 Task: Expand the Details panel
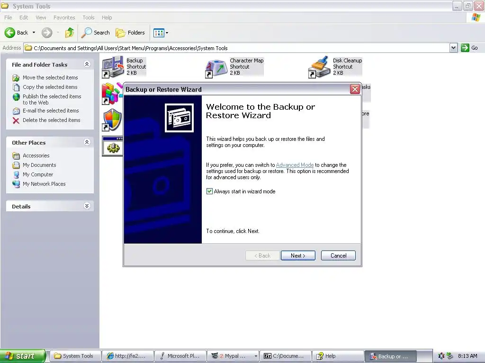(x=87, y=206)
